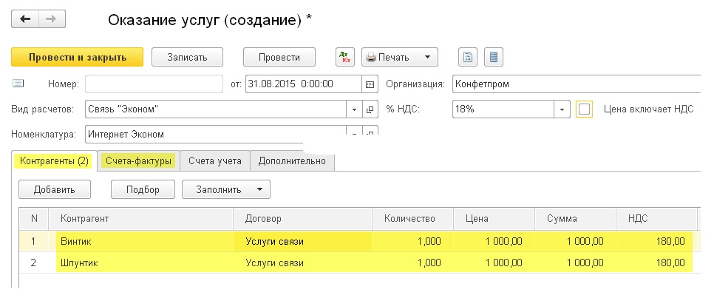The height and width of the screenshot is (298, 714).
Task: Click the Цена column header
Action: coord(494,219)
